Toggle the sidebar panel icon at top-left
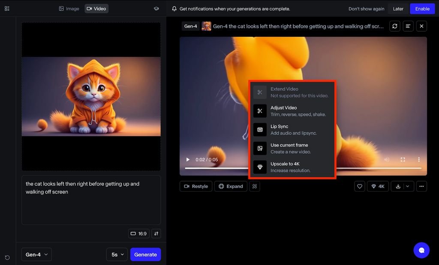The width and height of the screenshot is (439, 265). pos(7,9)
